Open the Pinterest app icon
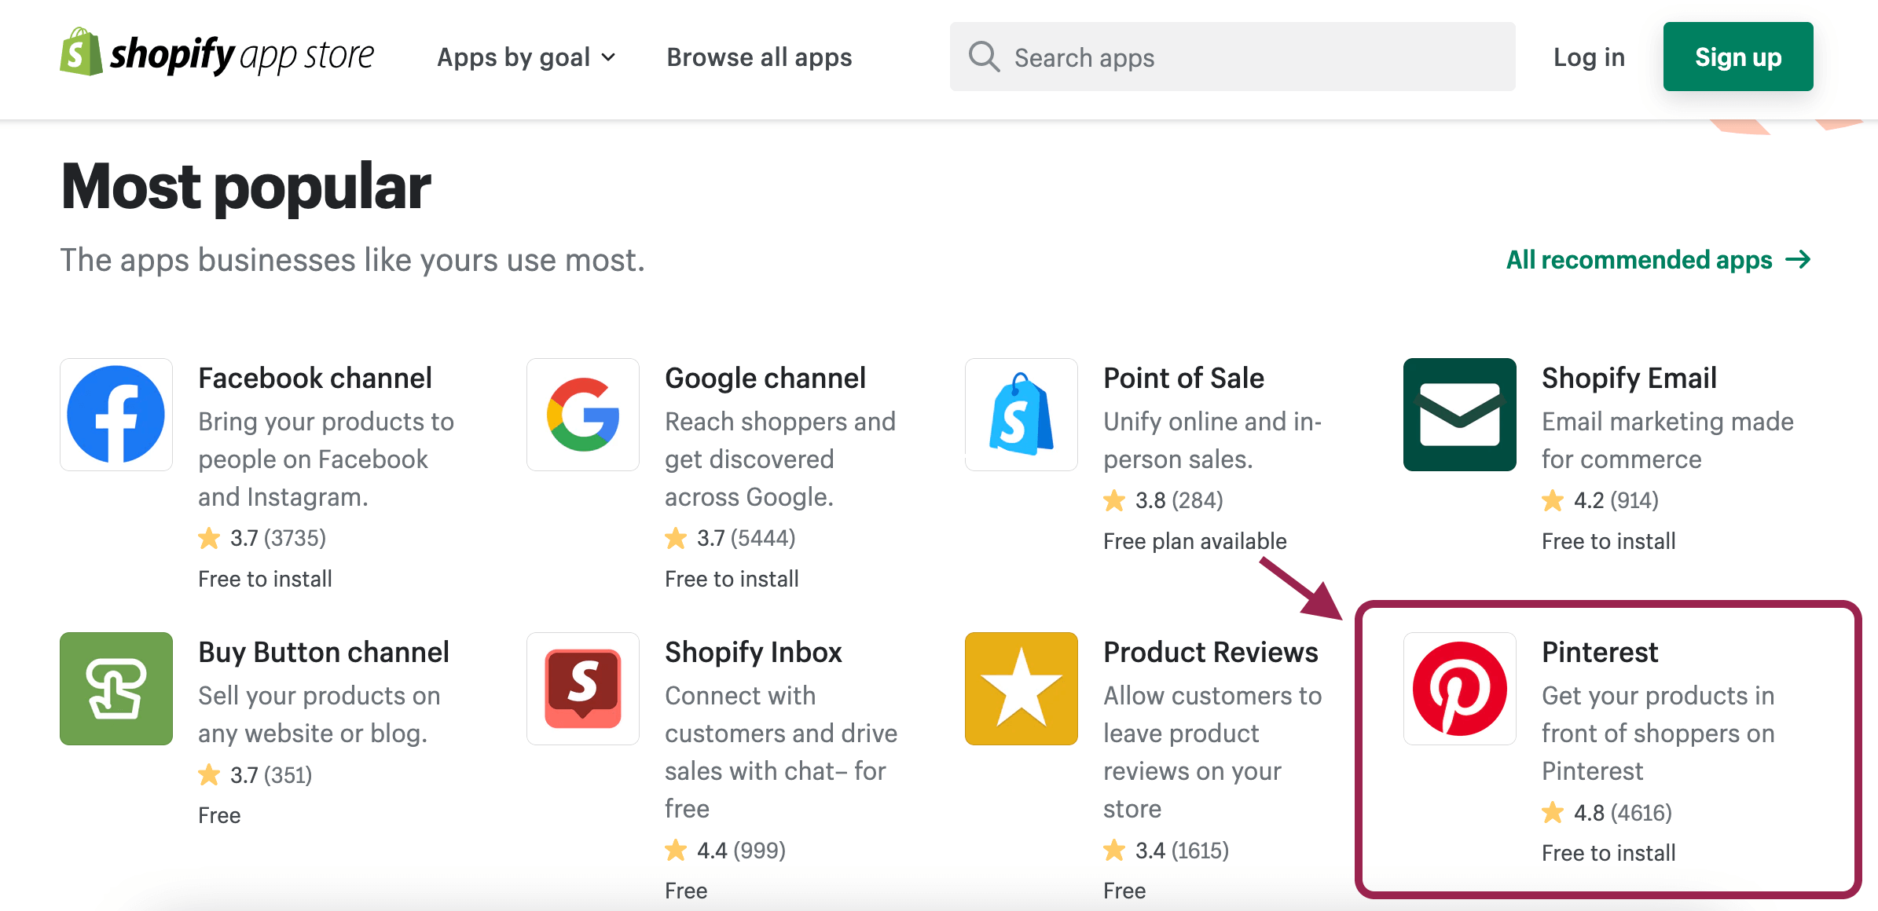Screen dimensions: 1878x911 pos(1460,689)
